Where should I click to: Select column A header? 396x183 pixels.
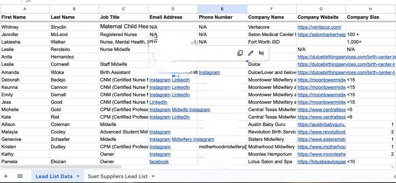[x=25, y=9]
